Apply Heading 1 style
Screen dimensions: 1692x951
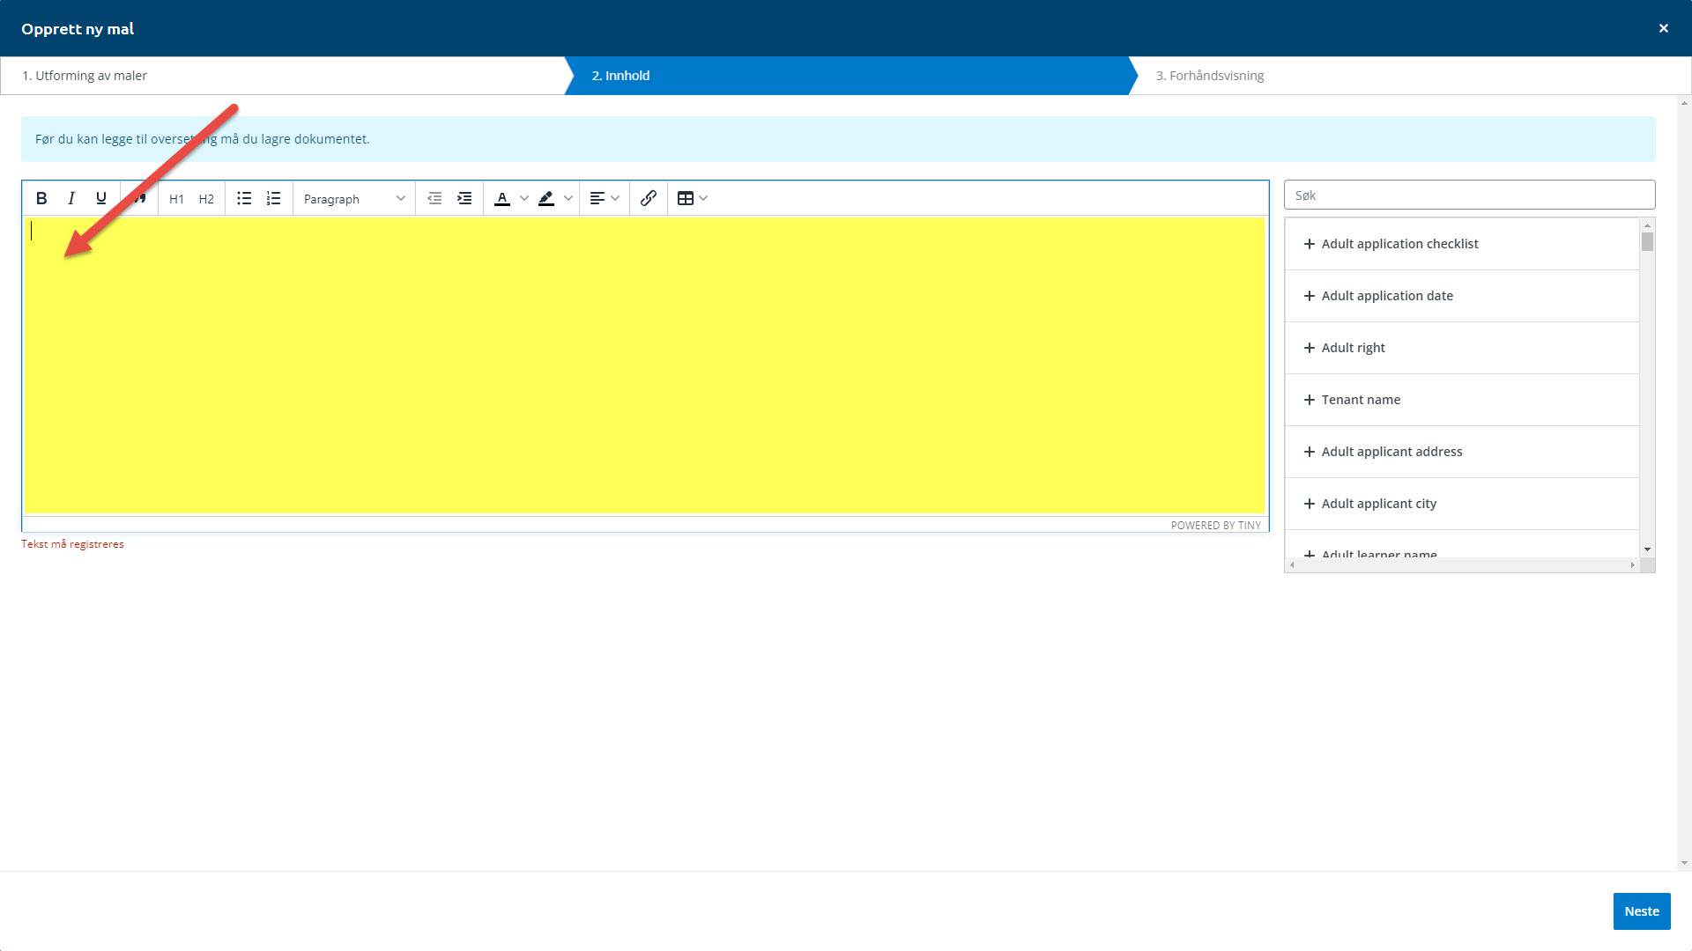point(176,199)
